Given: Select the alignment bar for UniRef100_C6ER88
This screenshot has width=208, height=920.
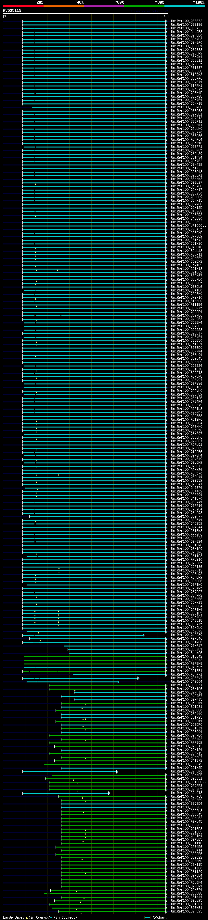Looking at the screenshot, I should click(99, 107).
